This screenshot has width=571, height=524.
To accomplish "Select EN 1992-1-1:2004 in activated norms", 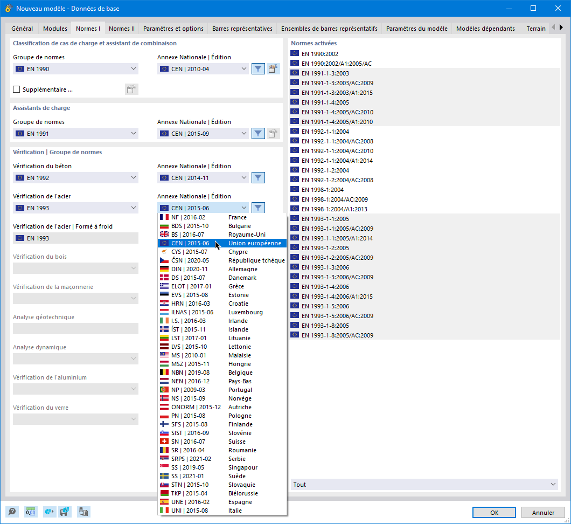I will pyautogui.click(x=425, y=132).
